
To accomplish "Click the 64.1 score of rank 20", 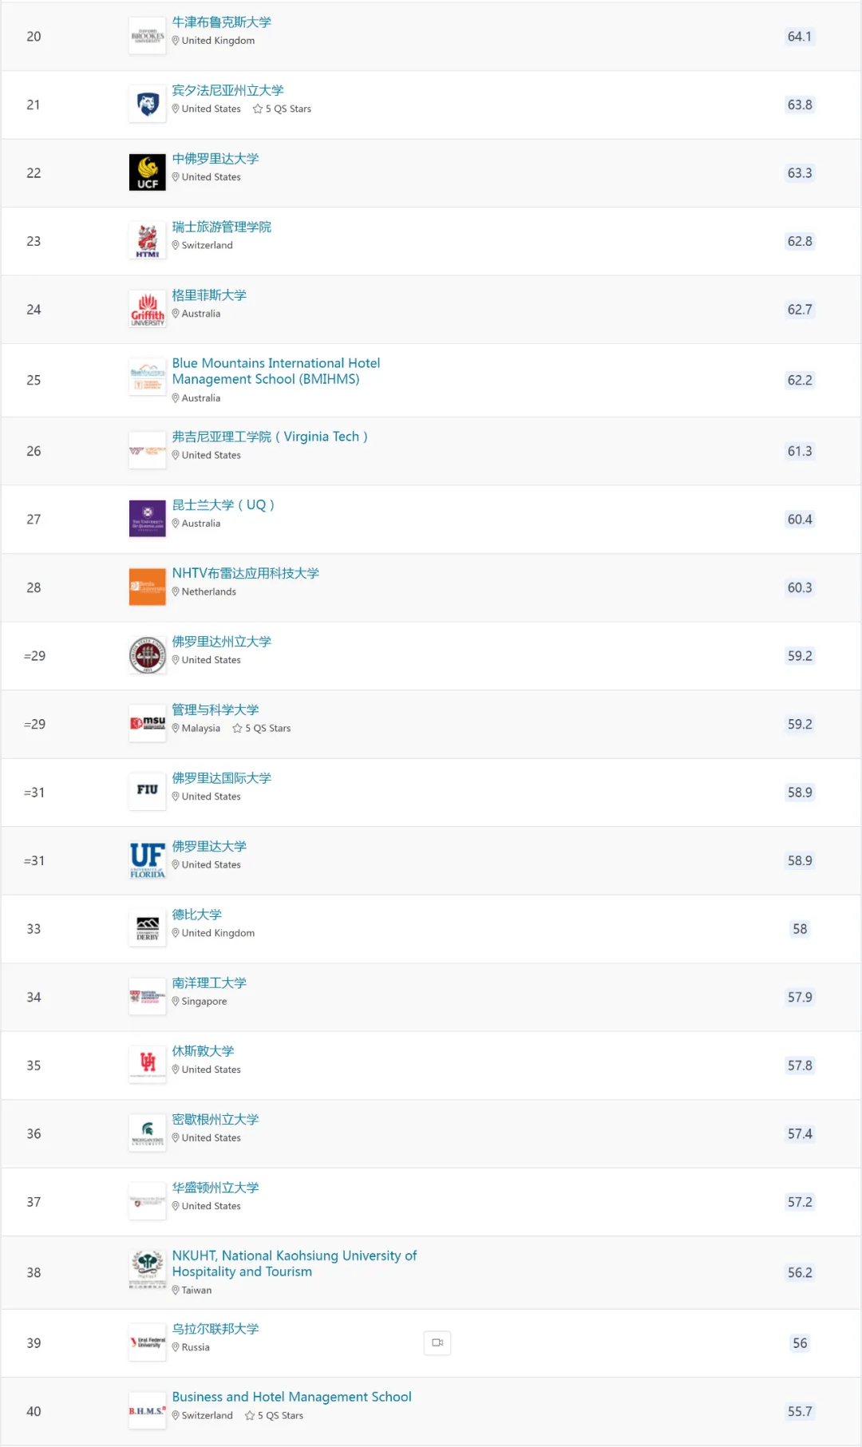I will 799,37.
